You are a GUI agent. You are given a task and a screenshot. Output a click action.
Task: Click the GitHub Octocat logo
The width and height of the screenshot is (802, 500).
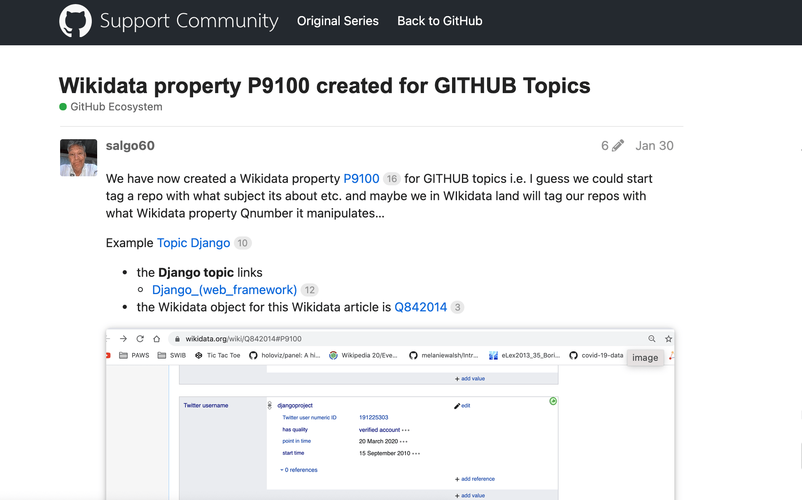point(75,21)
